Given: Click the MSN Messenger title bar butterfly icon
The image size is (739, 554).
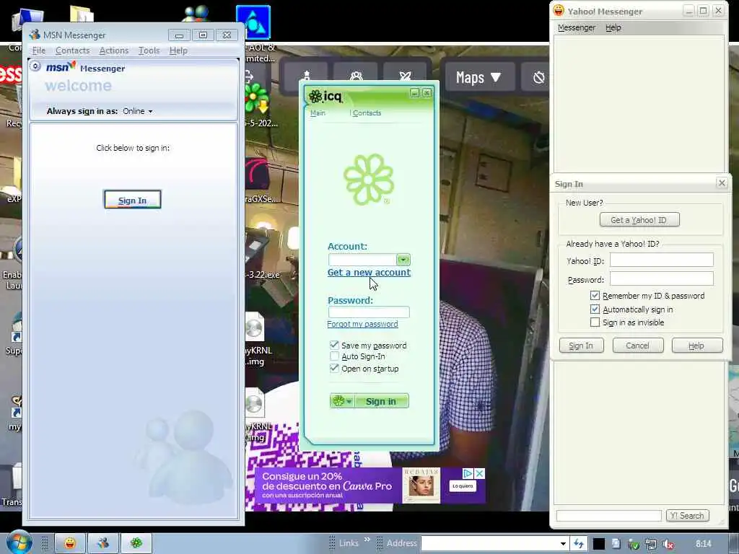Looking at the screenshot, I should tap(35, 35).
